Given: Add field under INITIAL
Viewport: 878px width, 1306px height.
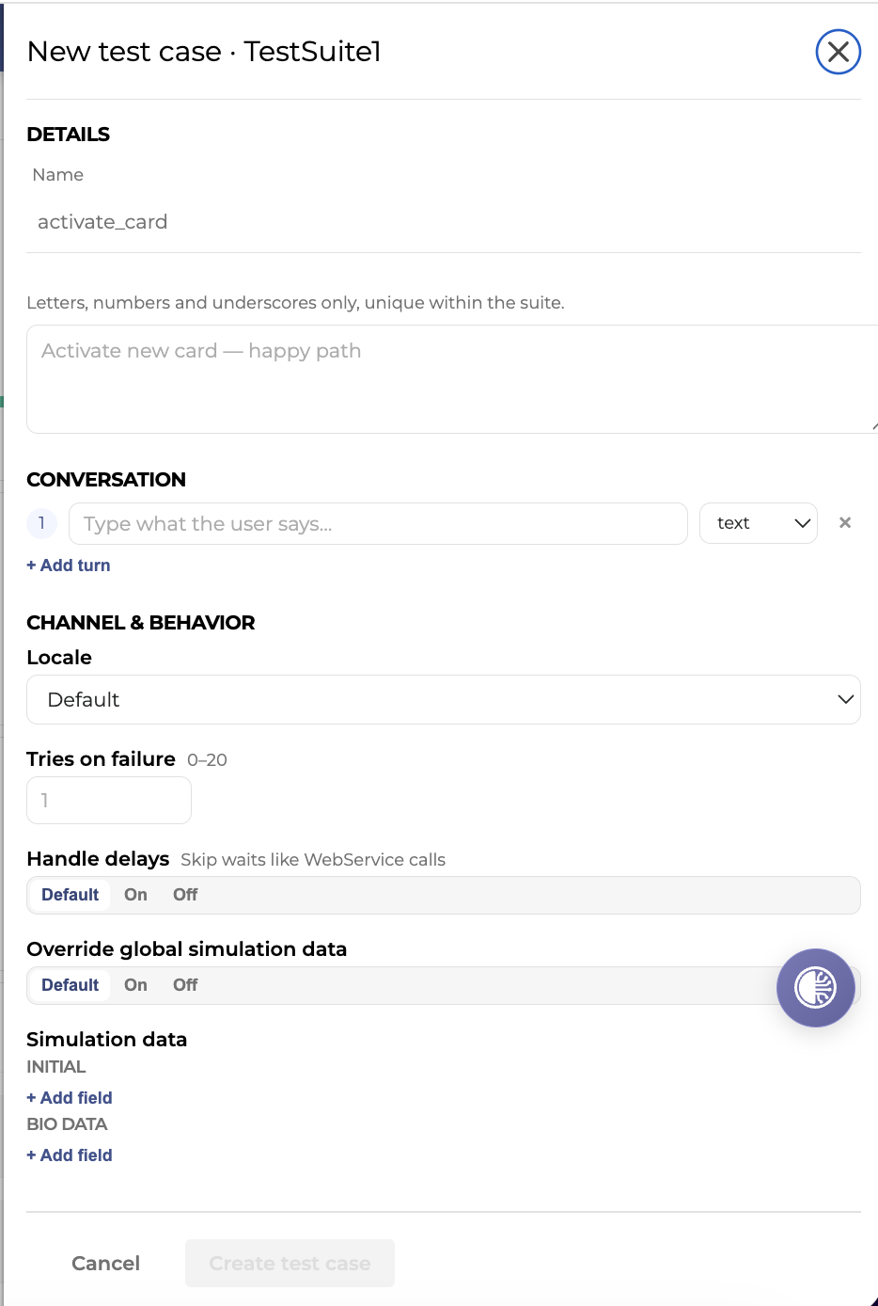Looking at the screenshot, I should pos(70,1098).
